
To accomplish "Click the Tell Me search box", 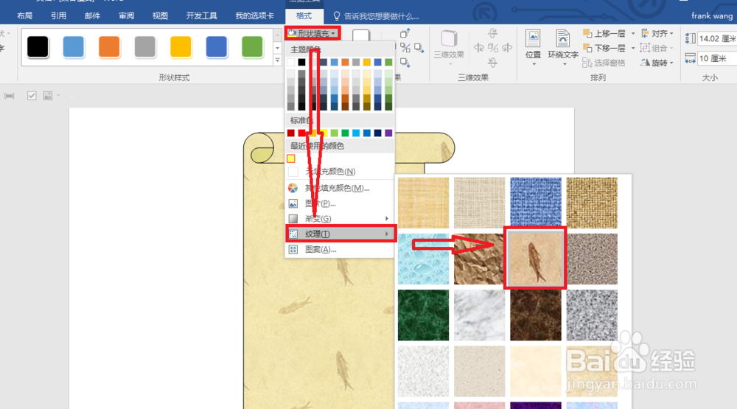I will tap(376, 16).
